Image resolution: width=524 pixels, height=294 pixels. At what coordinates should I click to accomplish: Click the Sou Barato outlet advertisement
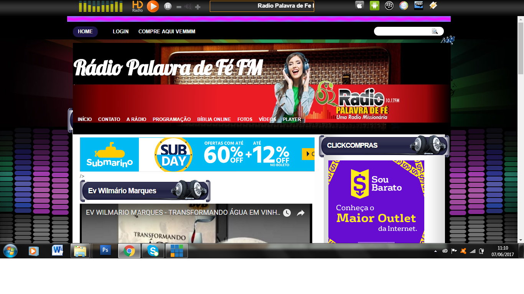click(376, 202)
